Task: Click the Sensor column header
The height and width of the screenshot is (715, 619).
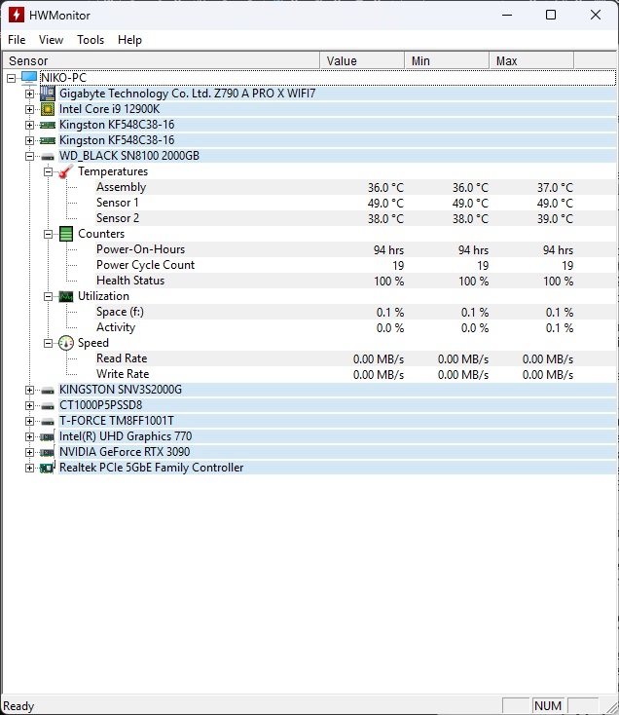Action: click(162, 60)
